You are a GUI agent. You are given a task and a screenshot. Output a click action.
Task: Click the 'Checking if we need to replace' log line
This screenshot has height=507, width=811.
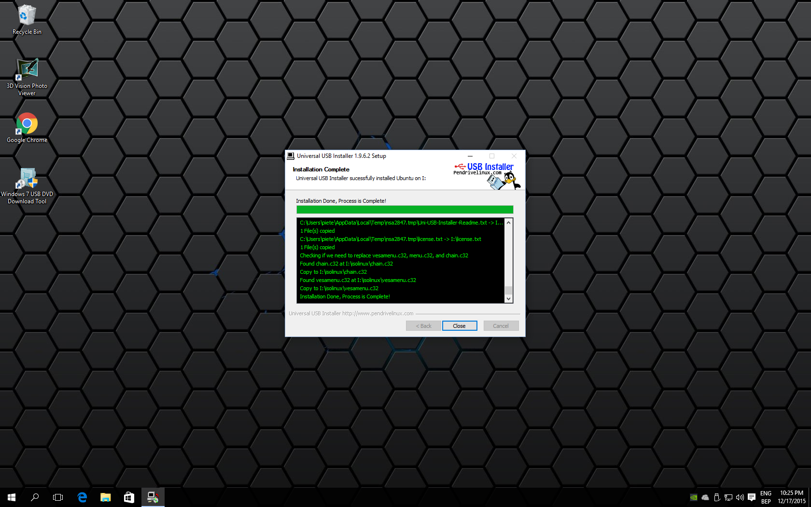[x=384, y=255]
